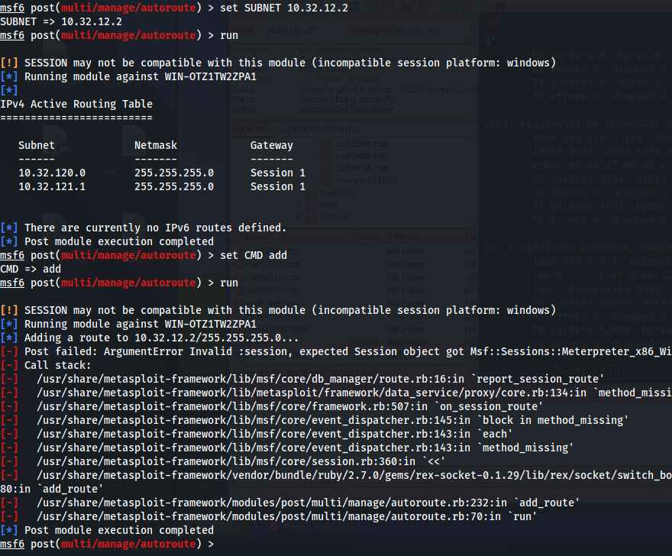The width and height of the screenshot is (672, 556).
Task: Expand the Web folder tree node
Action: click(x=296, y=205)
